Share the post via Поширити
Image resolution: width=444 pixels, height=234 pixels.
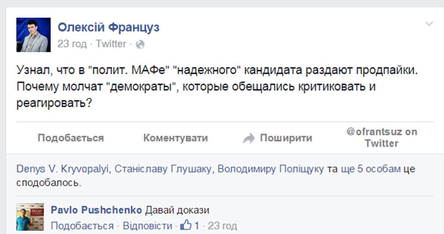click(286, 138)
